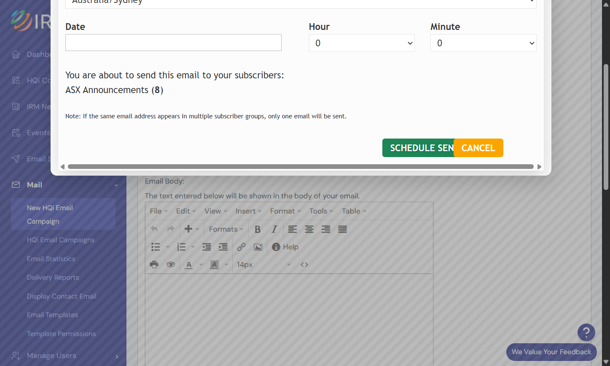Image resolution: width=610 pixels, height=366 pixels.
Task: Click the undo arrow in editor toolbar
Action: pyautogui.click(x=154, y=229)
